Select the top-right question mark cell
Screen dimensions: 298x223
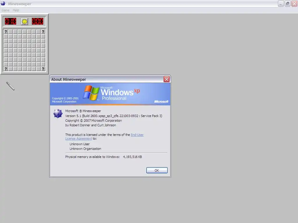pos(43,32)
